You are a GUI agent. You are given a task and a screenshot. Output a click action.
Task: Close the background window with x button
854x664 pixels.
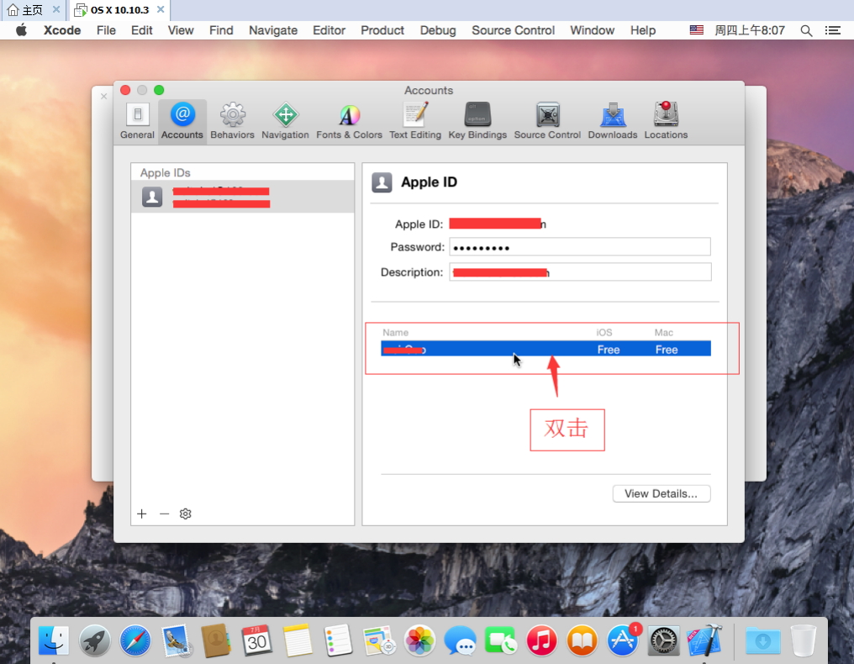point(103,97)
